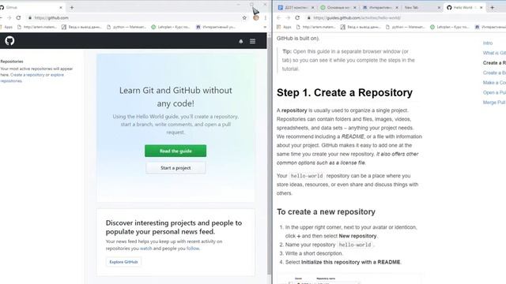Click the 'Learn Git and GitHub' heading
This screenshot has height=284, width=506.
(176, 96)
